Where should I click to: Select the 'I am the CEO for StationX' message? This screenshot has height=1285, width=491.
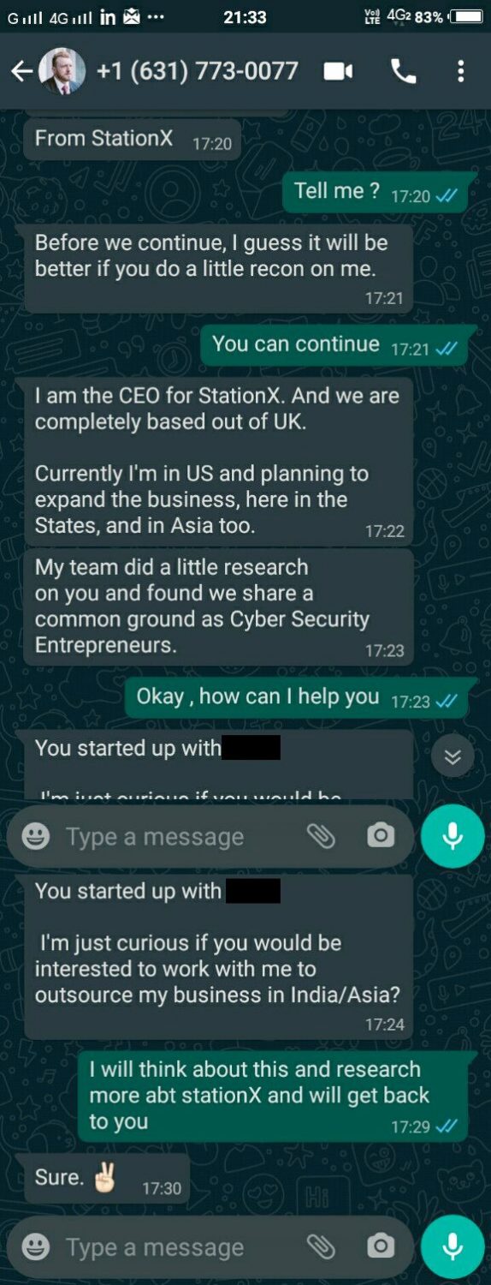click(218, 461)
